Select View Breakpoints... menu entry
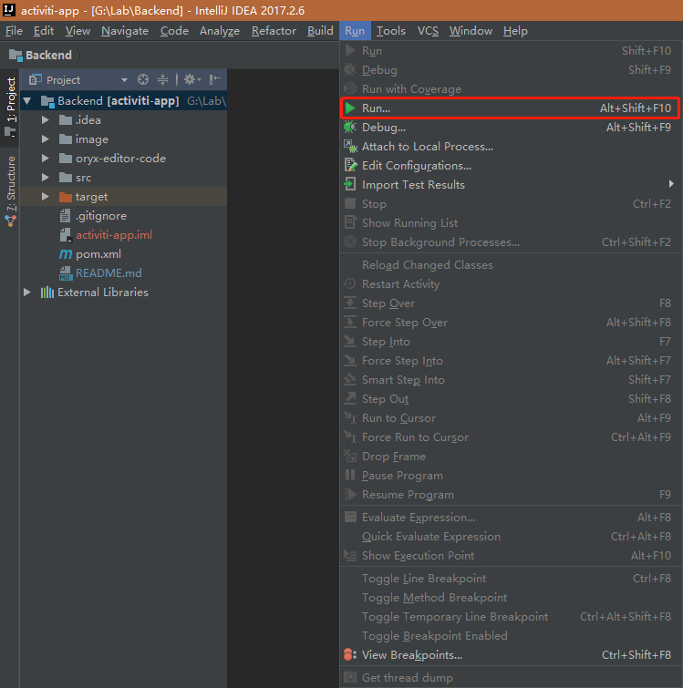 (x=510, y=654)
